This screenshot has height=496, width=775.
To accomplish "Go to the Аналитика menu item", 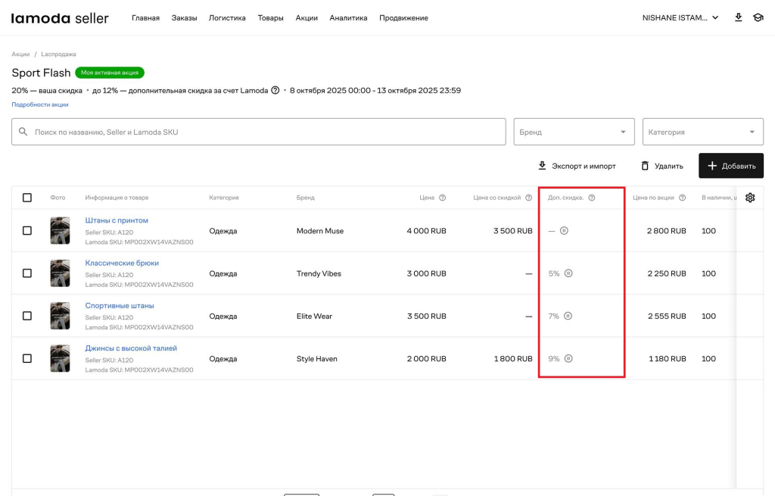I will coord(348,18).
